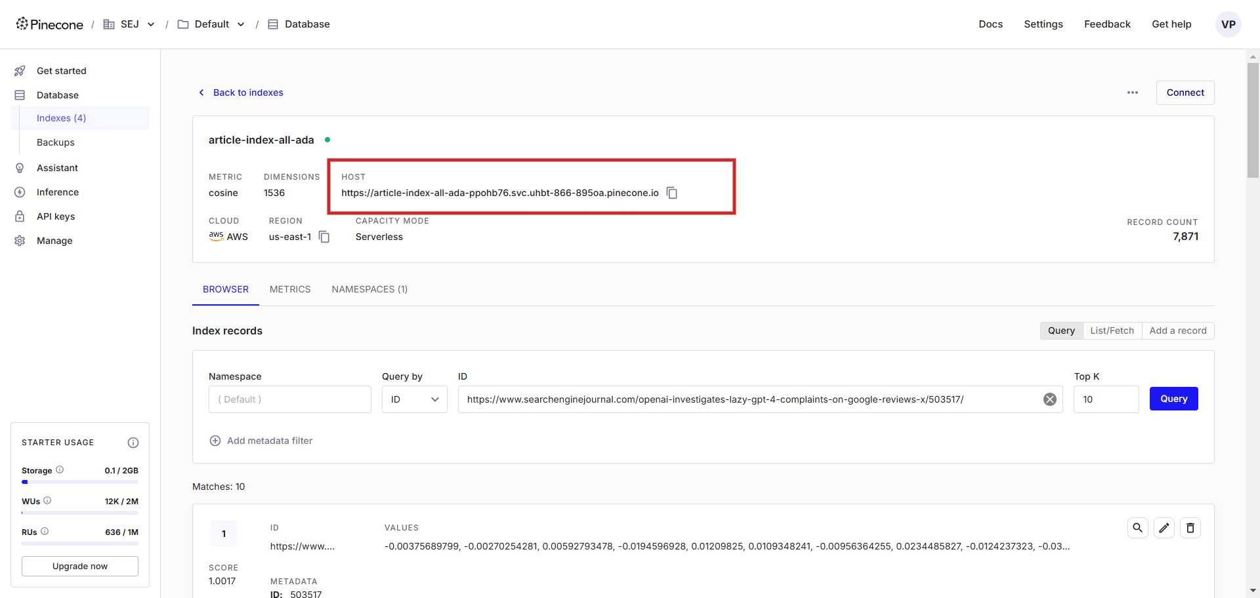Viewport: 1260px width, 598px height.
Task: Open the search icon on match result 1
Action: pos(1138,528)
